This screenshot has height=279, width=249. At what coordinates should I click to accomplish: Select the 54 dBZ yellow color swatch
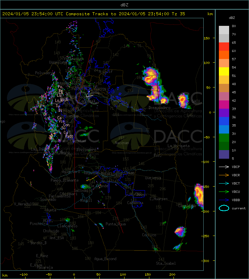pyautogui.click(x=224, y=71)
